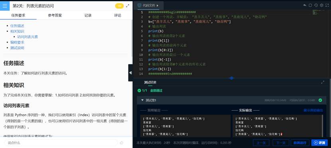This screenshot has height=148, width=331.
Task: Click the reset code history icon
Action: coord(316,5)
